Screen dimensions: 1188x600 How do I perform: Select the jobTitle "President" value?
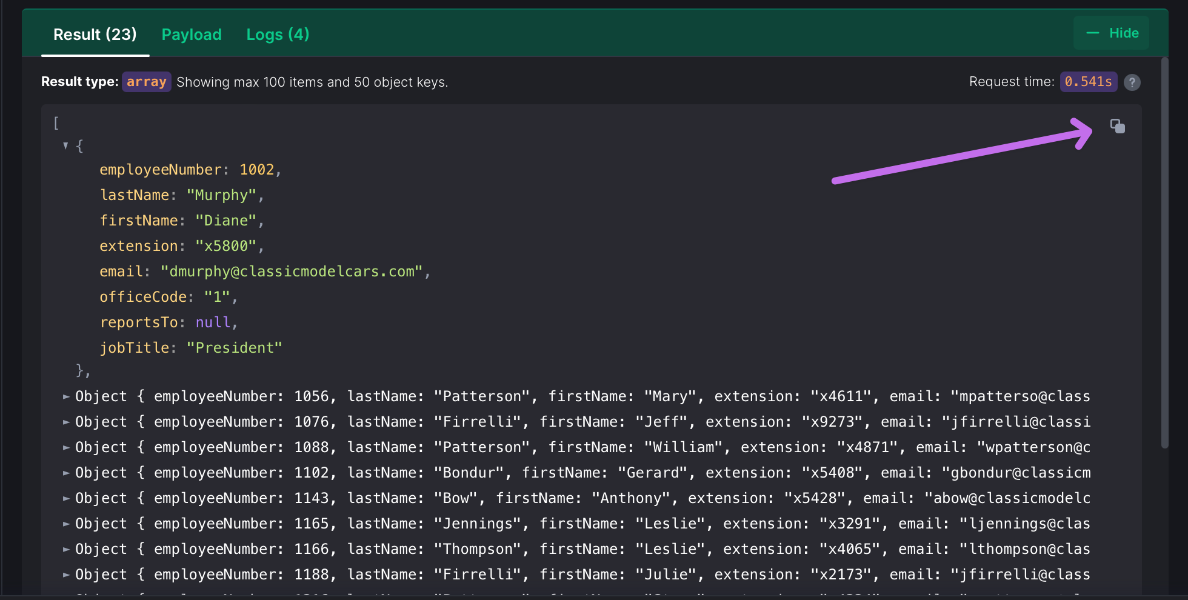[235, 348]
